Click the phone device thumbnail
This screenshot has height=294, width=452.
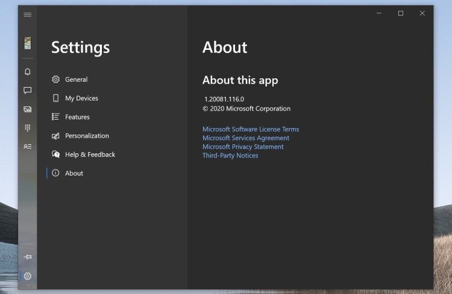[28, 43]
